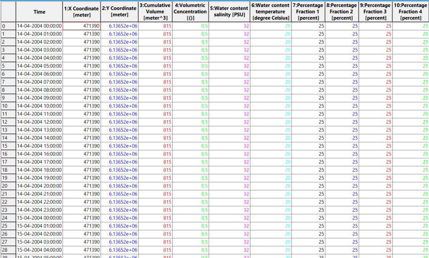The image size is (429, 258).
Task: Select the Cumulative Volume cell in row 10
Action: 155,106
